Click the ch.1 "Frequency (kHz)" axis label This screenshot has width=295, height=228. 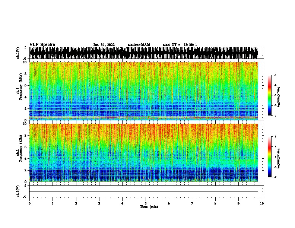[20, 87]
